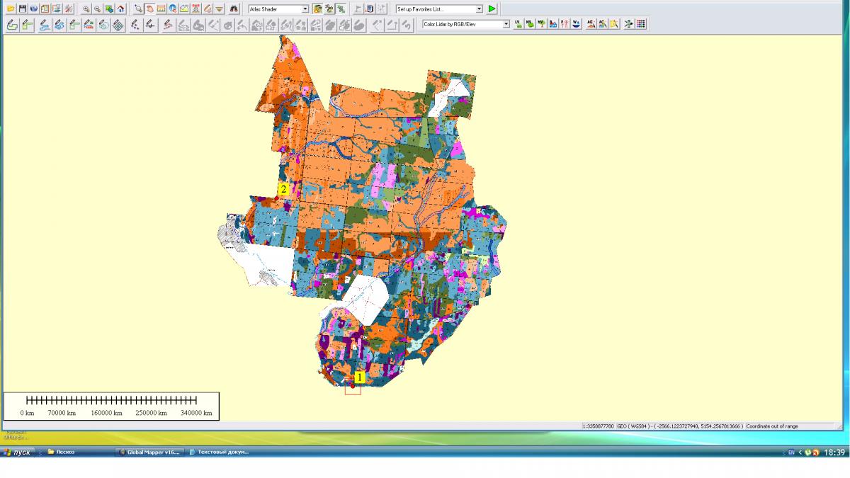
Task: Expand the Set up Favorites List dropdown
Action: point(479,9)
